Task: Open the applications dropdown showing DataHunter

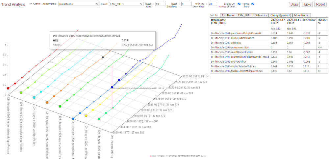Action: click(x=79, y=4)
